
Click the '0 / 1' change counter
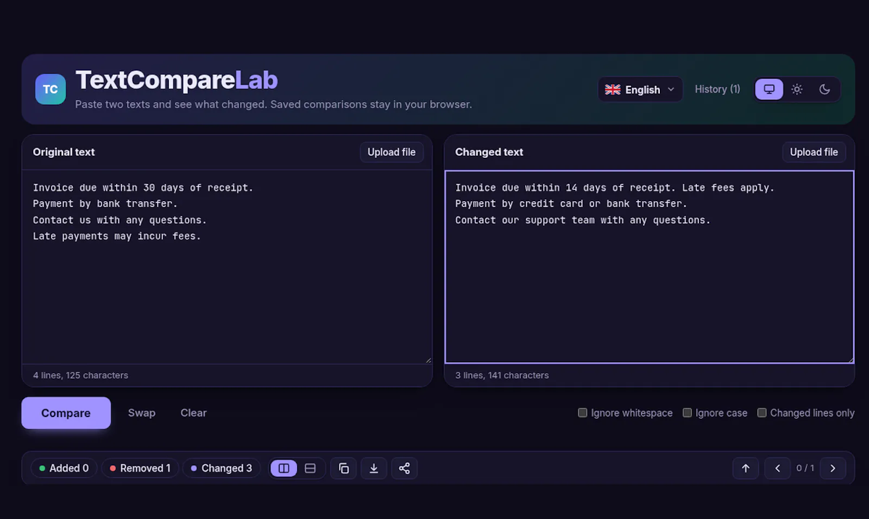[x=805, y=468]
